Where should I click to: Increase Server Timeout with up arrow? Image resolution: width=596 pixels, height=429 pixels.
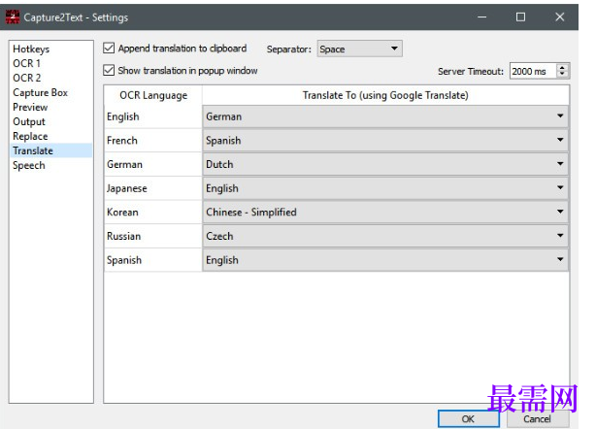[x=562, y=67]
